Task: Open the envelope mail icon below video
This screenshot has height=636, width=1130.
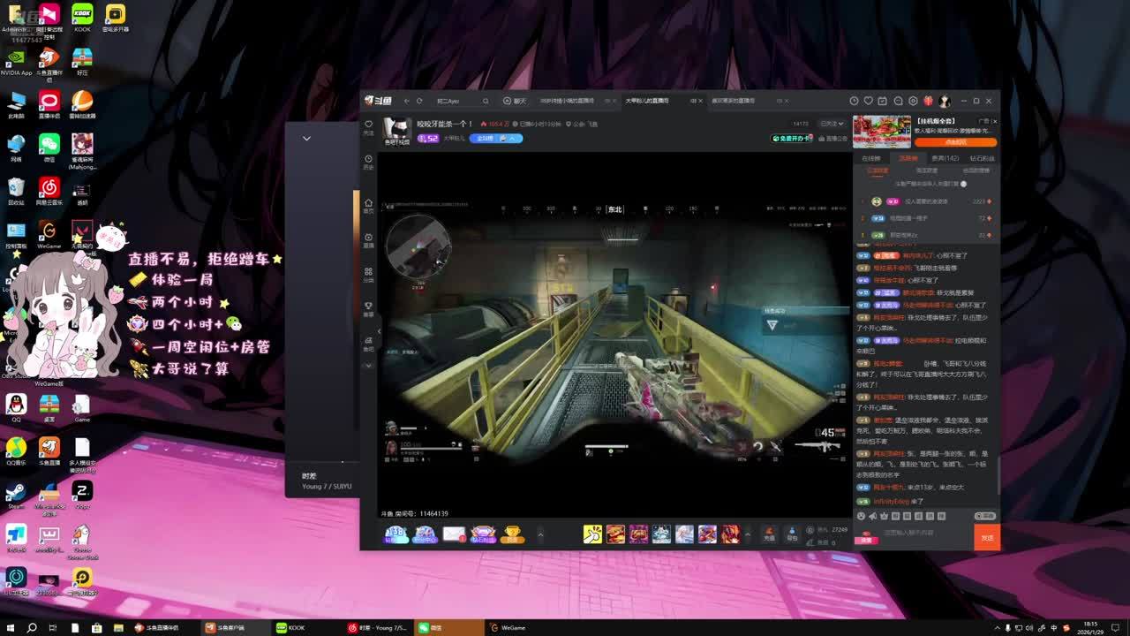Action: coord(454,534)
